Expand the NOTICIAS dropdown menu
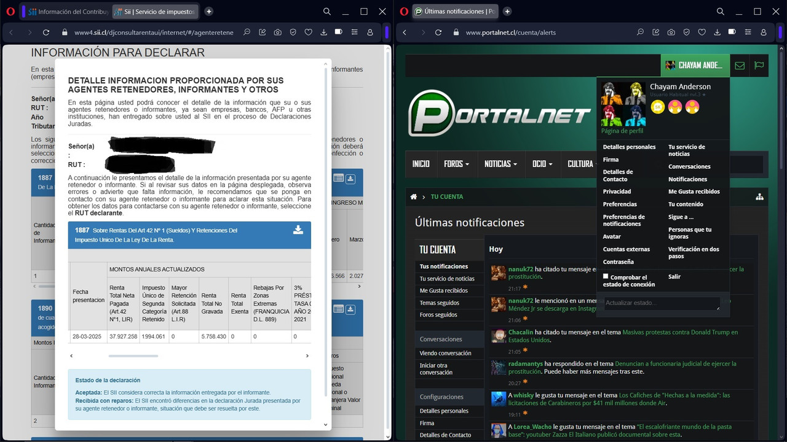This screenshot has width=787, height=442. (x=502, y=164)
